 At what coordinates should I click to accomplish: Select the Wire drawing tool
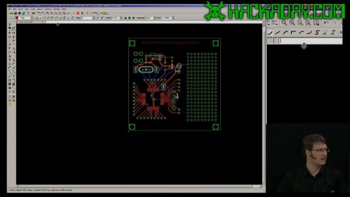click(10, 76)
